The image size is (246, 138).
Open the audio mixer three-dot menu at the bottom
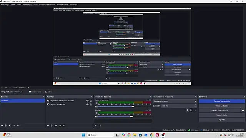click(100, 125)
